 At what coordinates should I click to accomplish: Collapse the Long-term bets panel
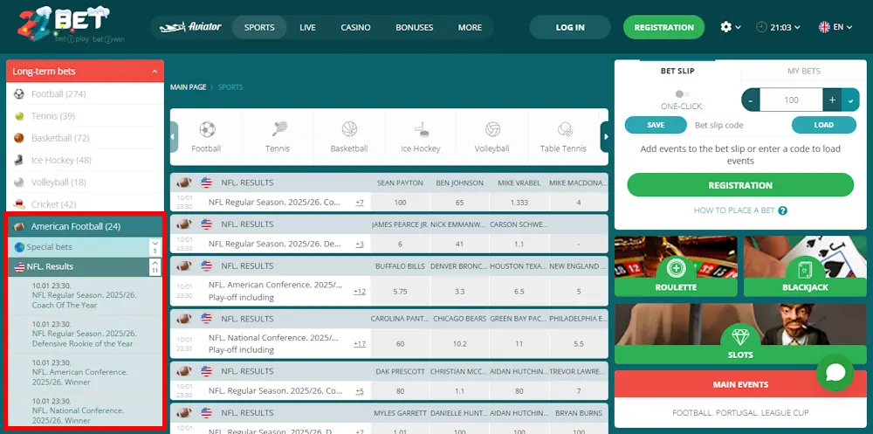click(x=155, y=72)
